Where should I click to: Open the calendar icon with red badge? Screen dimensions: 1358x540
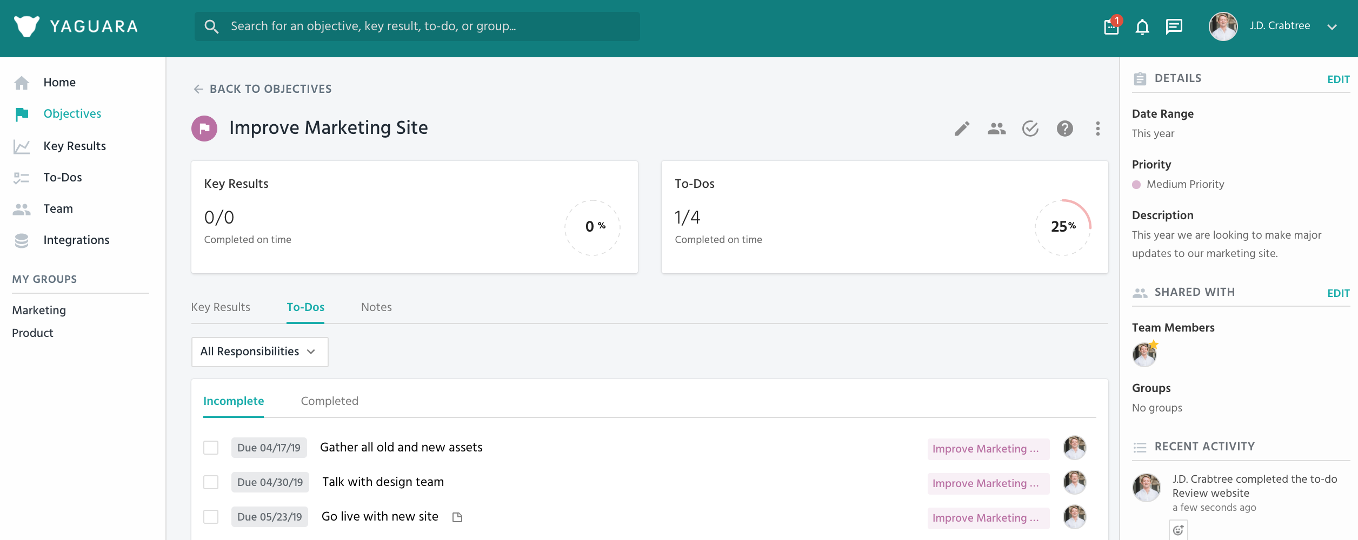click(1112, 25)
